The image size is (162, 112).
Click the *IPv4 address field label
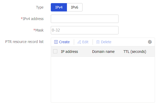[x=32, y=19]
